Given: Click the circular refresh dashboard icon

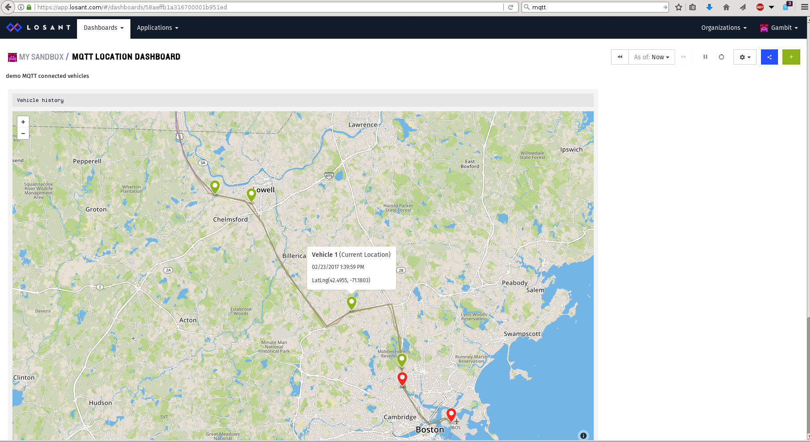Looking at the screenshot, I should tap(721, 57).
